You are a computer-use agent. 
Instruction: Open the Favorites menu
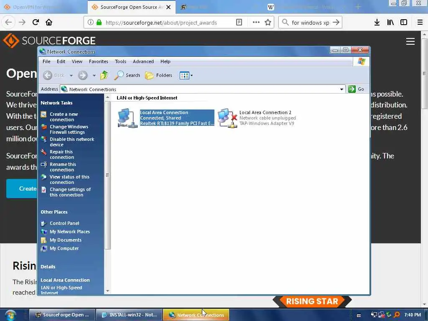click(x=99, y=61)
